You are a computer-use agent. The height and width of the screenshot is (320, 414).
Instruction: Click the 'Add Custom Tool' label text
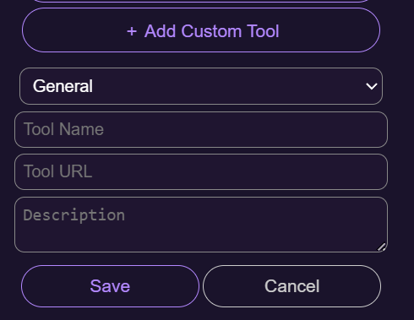point(212,31)
